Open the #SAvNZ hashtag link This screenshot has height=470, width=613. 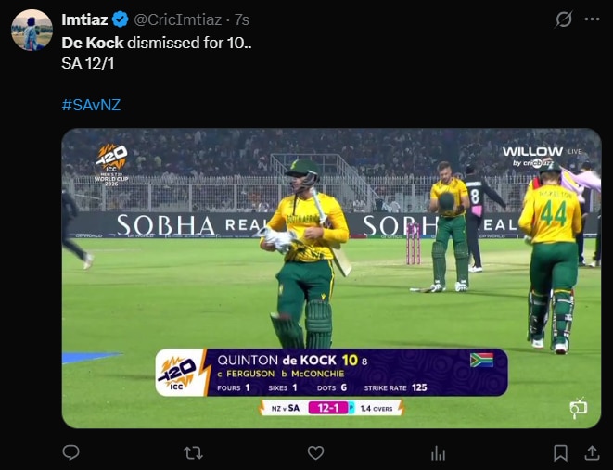click(91, 106)
